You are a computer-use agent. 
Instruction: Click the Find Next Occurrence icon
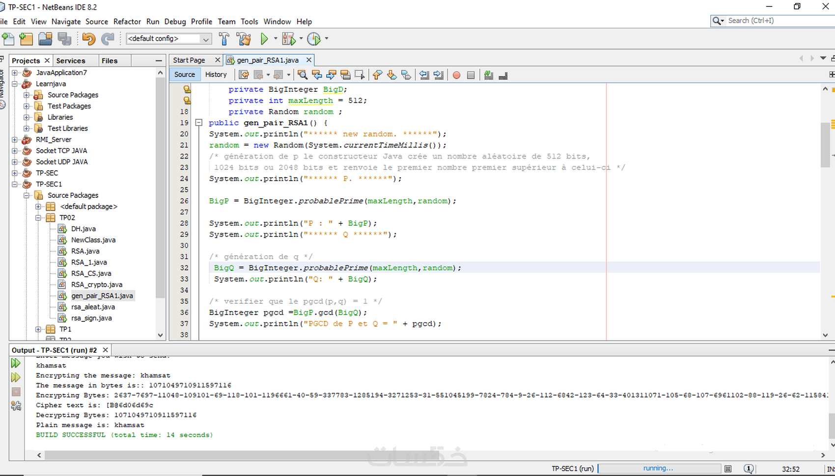[331, 75]
